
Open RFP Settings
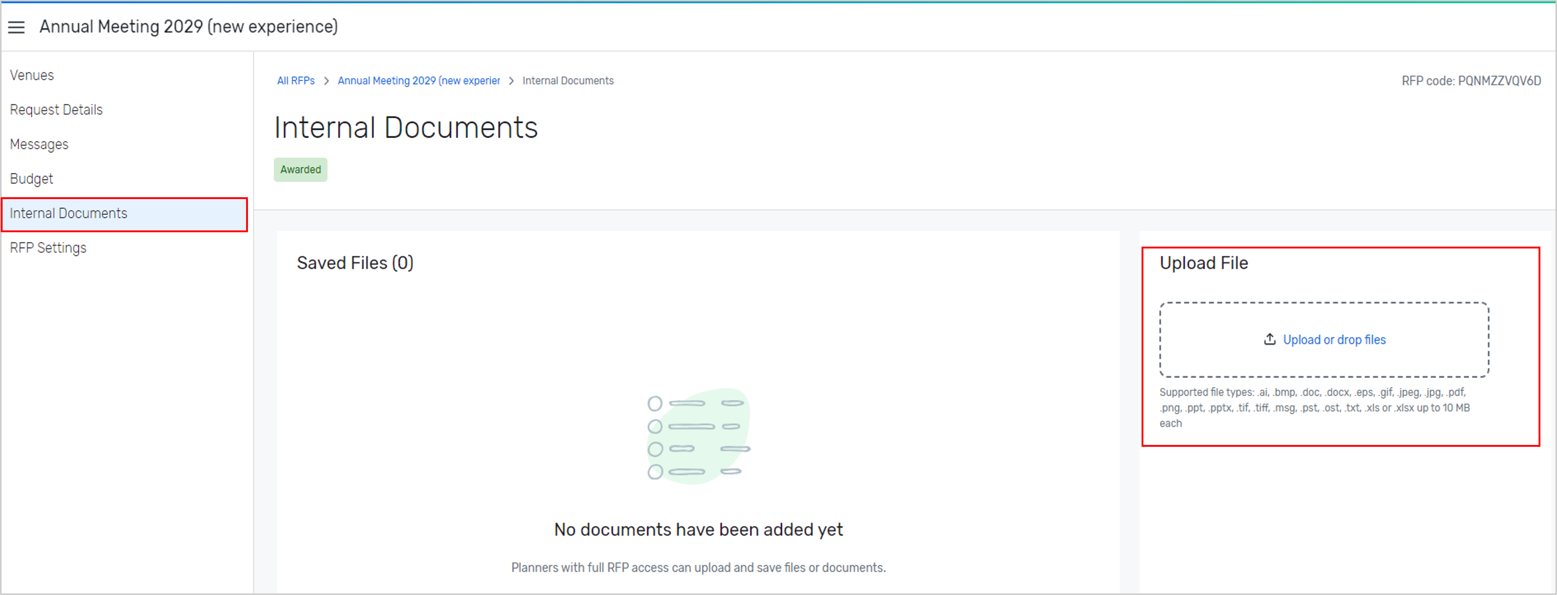(48, 248)
